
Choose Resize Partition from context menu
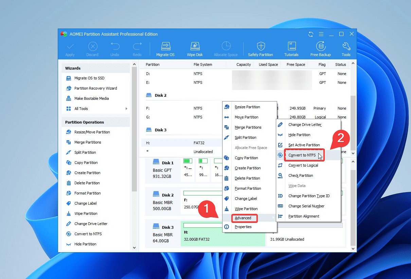coord(247,107)
